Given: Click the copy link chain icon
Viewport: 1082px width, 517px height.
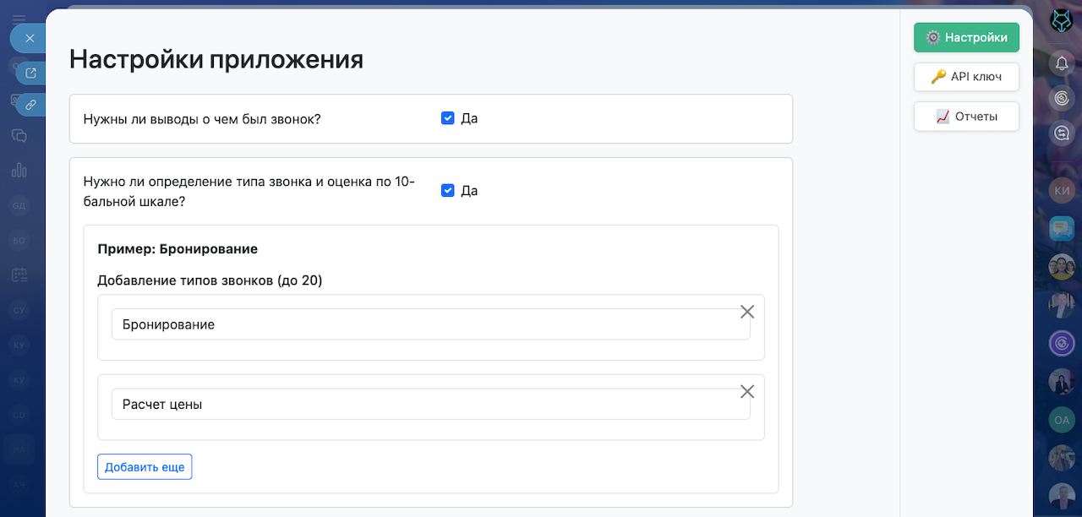Looking at the screenshot, I should [31, 105].
